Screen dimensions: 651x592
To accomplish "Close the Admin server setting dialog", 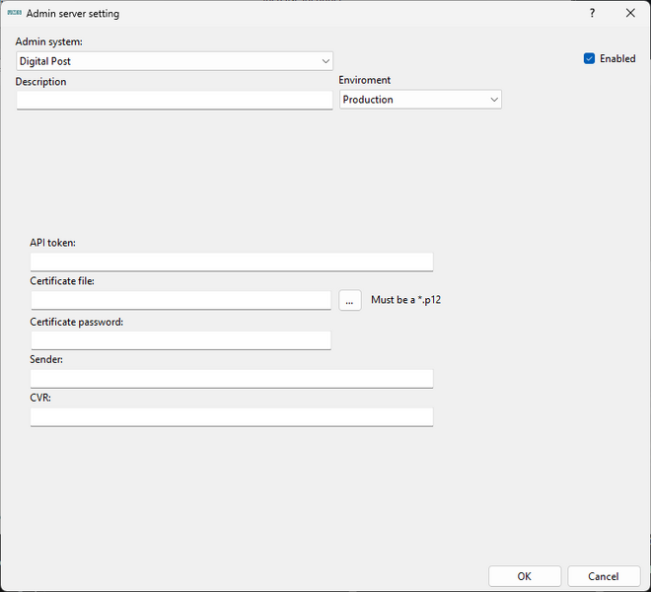I will click(630, 13).
